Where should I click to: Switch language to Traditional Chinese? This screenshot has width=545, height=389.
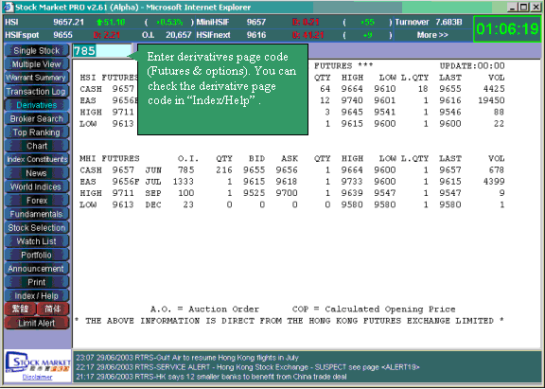point(20,309)
